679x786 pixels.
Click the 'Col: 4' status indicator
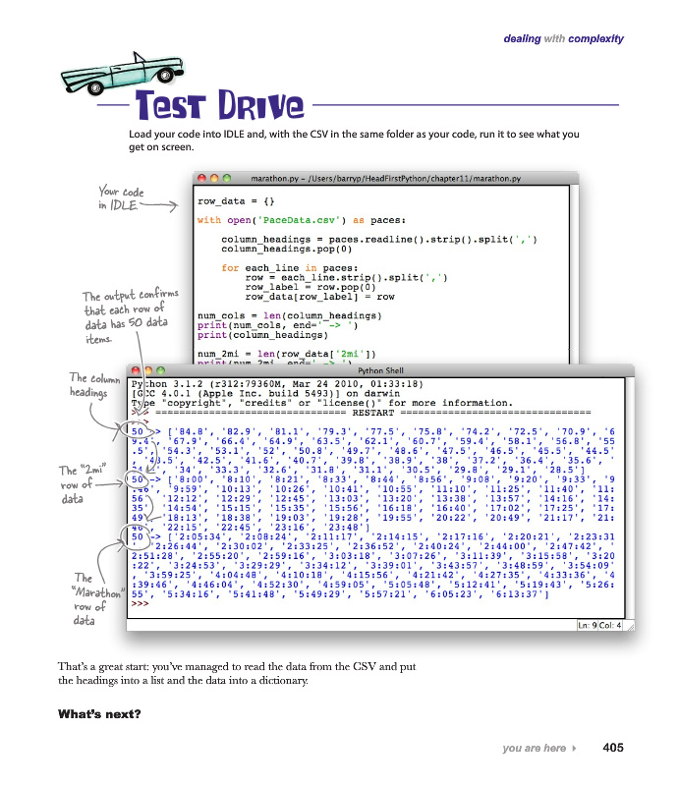coord(610,625)
